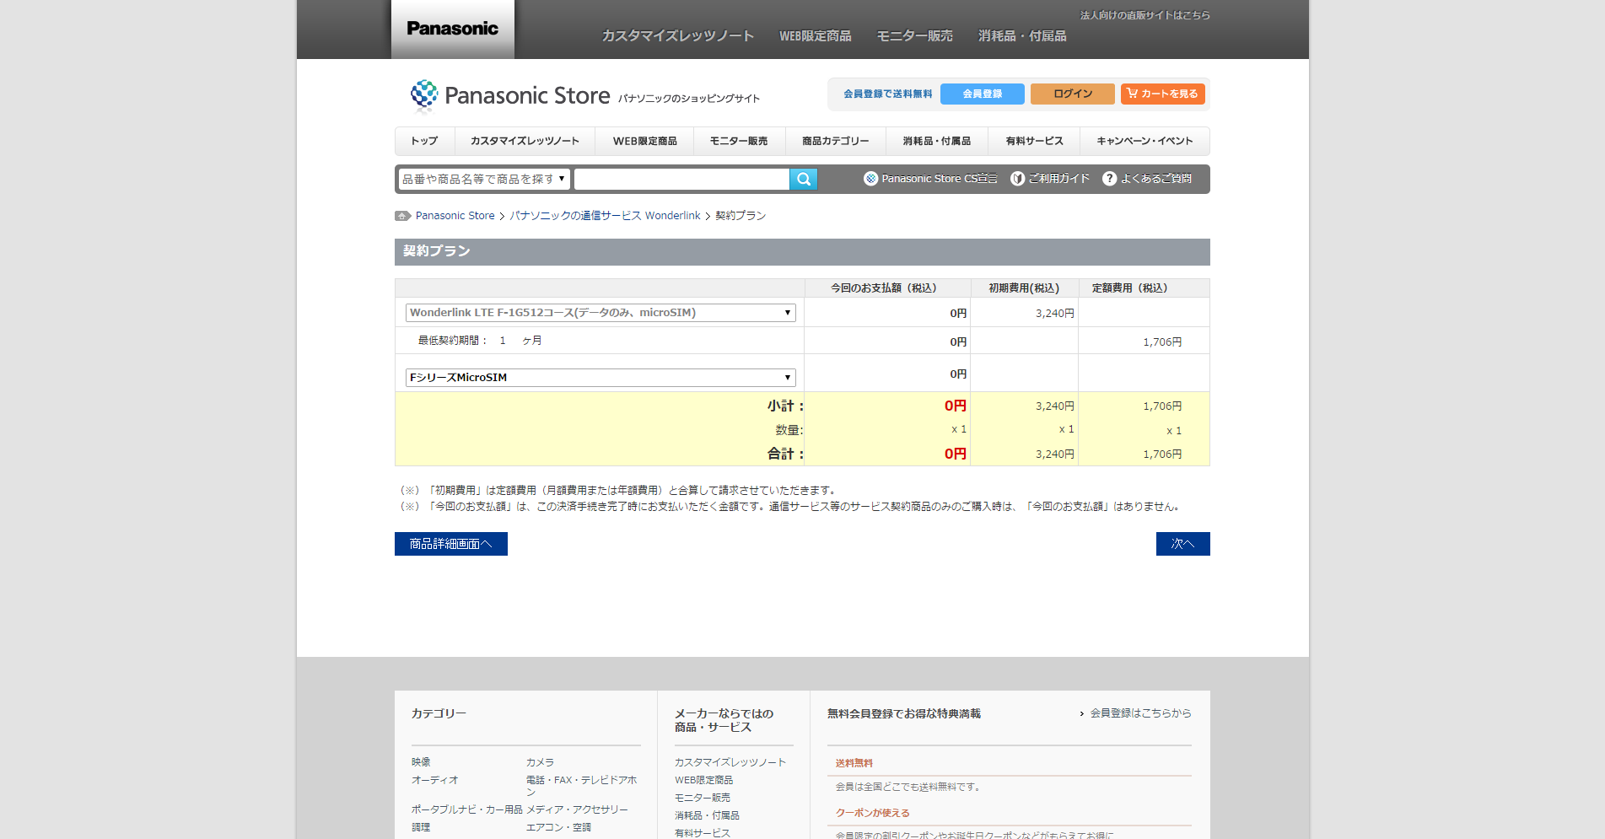The height and width of the screenshot is (839, 1605).
Task: Open the FシリーズMicroSIM dropdown
Action: click(601, 378)
